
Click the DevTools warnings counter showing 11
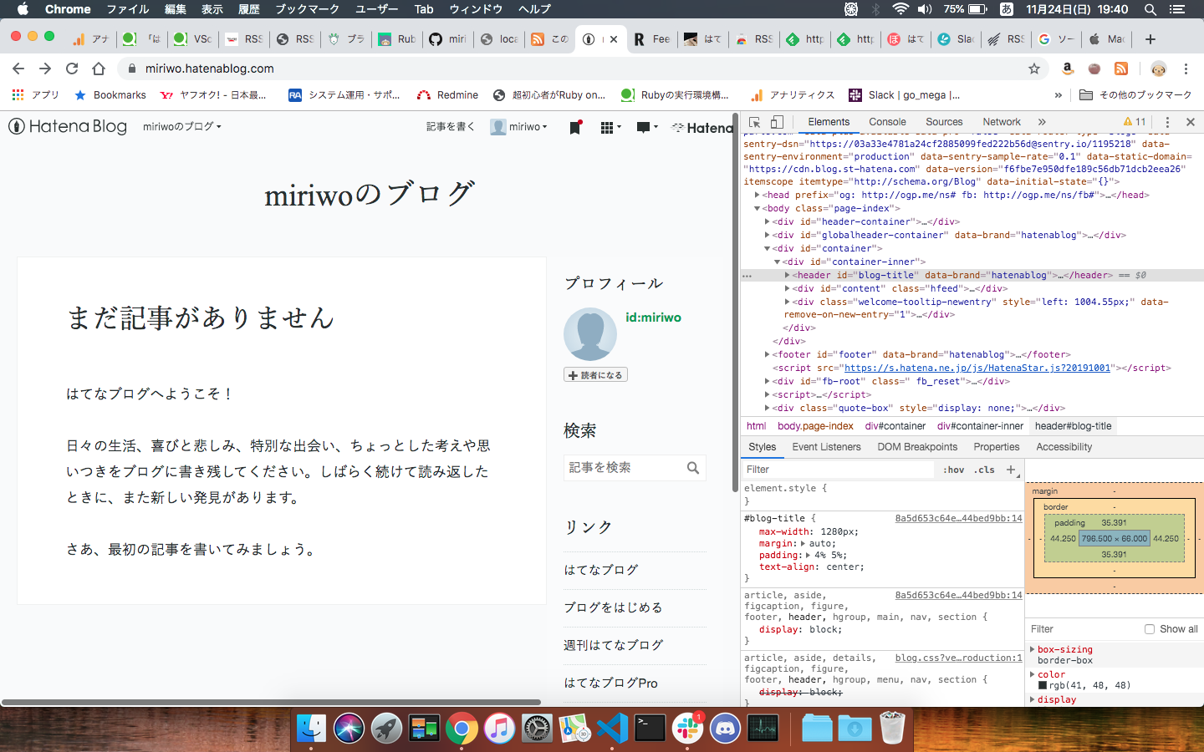click(1134, 122)
